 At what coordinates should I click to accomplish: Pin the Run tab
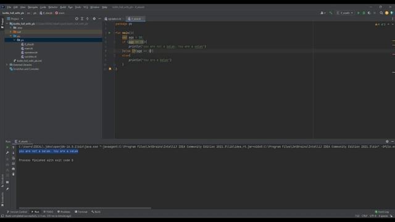(7, 189)
